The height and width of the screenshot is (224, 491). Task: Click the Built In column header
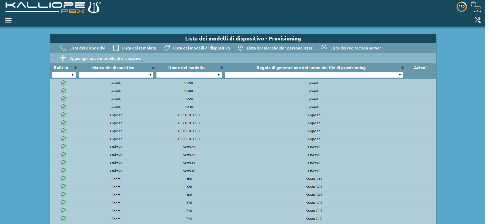pyautogui.click(x=61, y=68)
